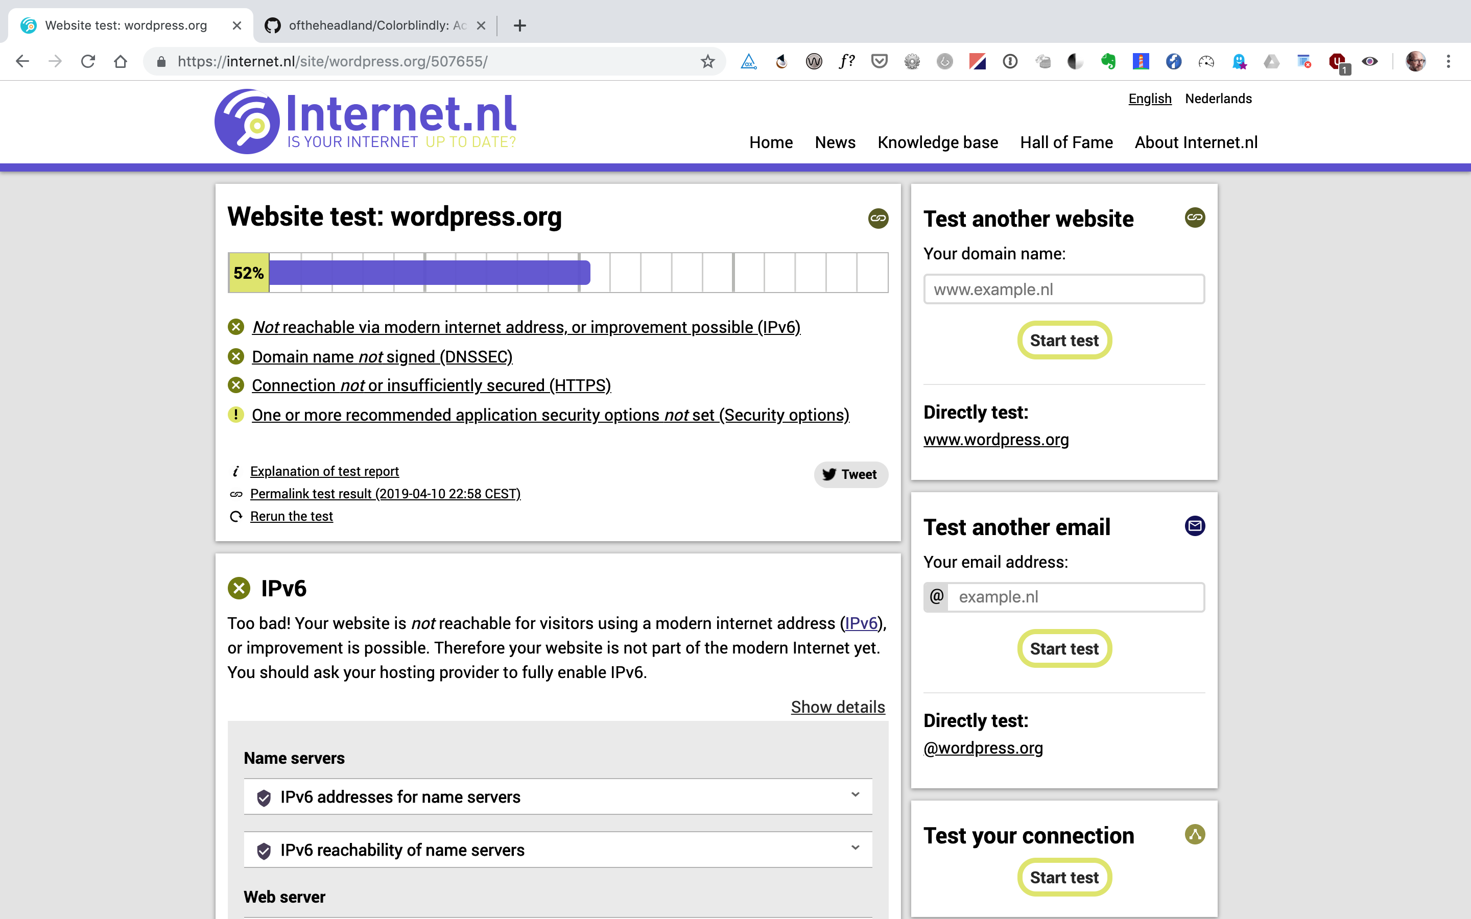Go back to the previous page
Viewport: 1471px width, 919px height.
point(22,61)
